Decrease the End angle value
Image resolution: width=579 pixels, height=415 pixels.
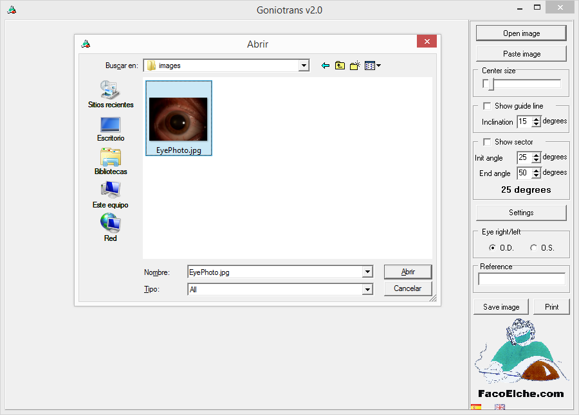[x=536, y=176]
